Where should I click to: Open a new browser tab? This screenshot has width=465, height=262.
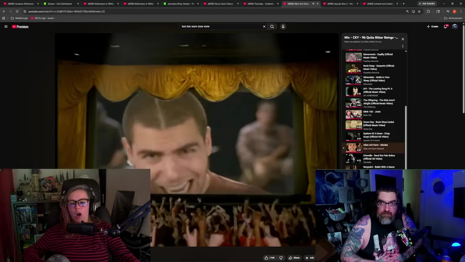tap(403, 4)
